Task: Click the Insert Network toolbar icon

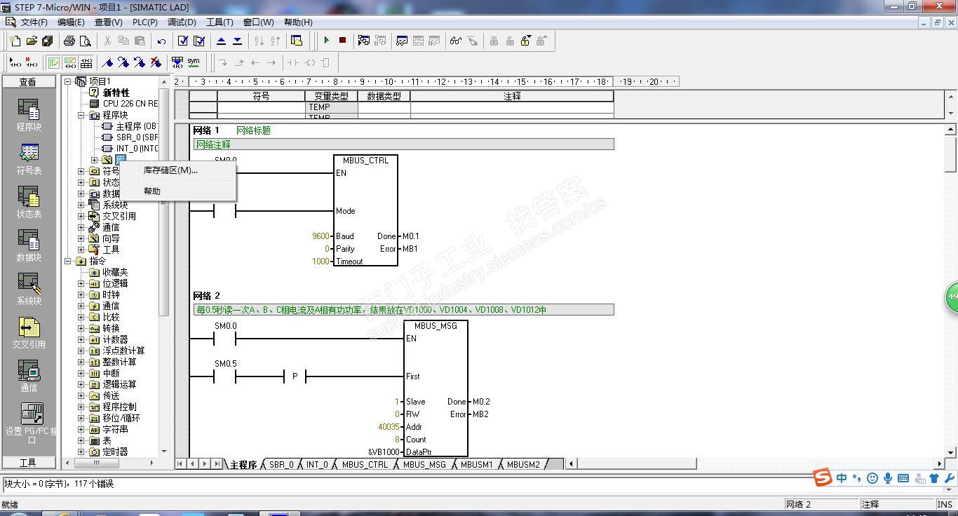Action: point(14,62)
